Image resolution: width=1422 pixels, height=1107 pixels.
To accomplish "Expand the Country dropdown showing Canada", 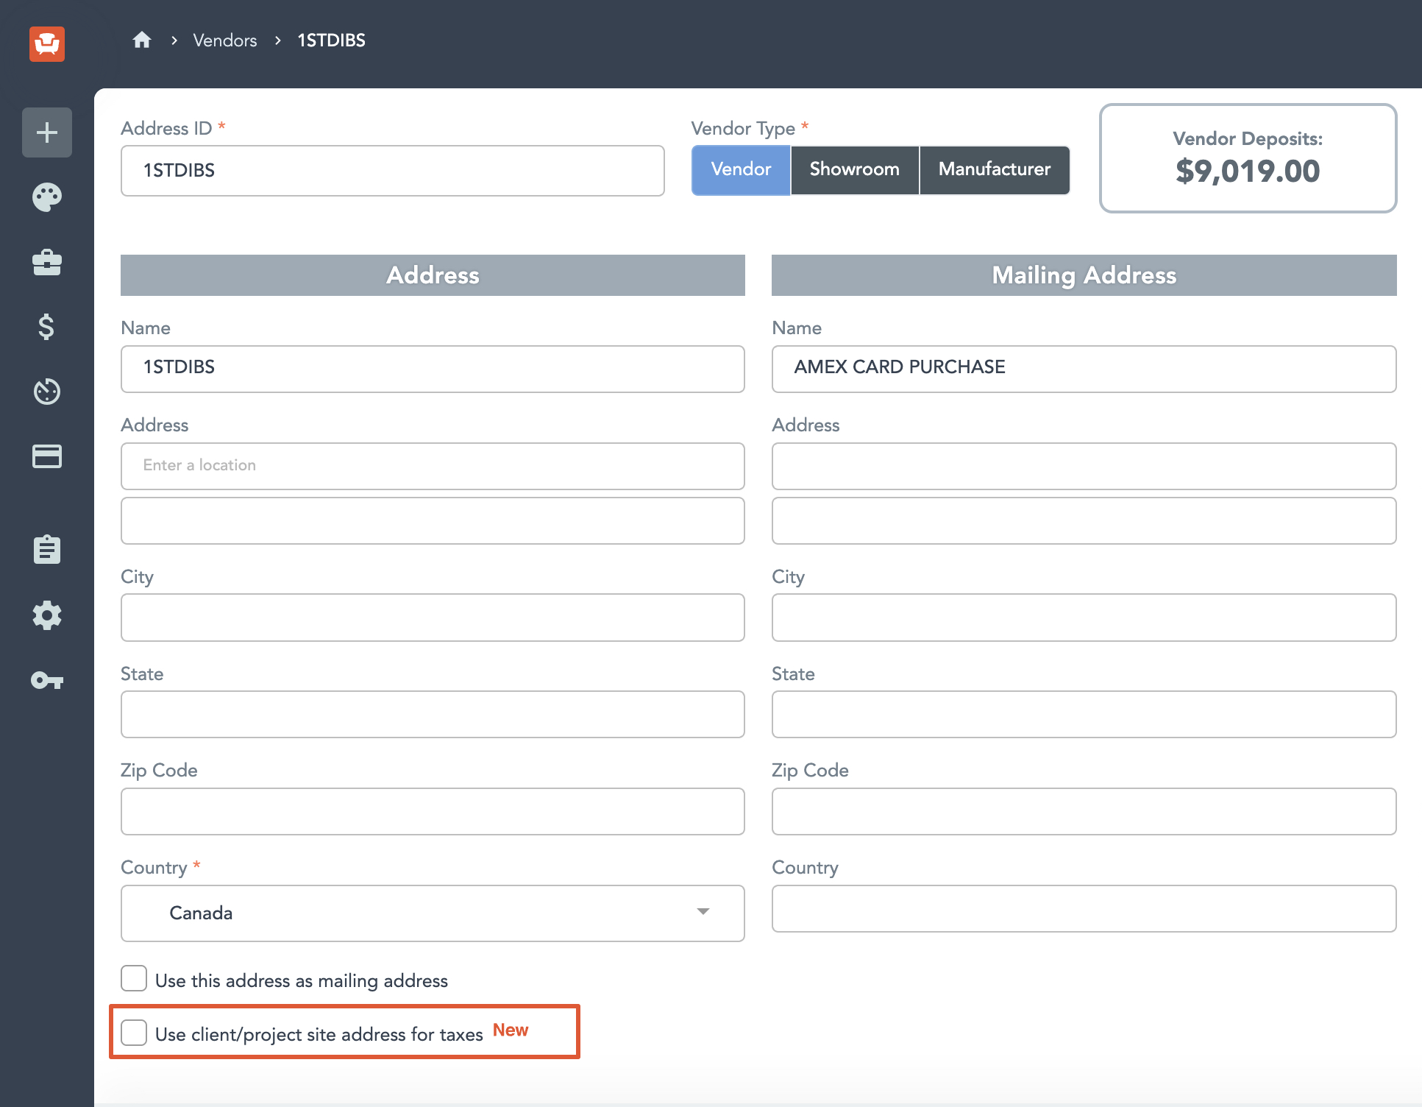I will 433,913.
